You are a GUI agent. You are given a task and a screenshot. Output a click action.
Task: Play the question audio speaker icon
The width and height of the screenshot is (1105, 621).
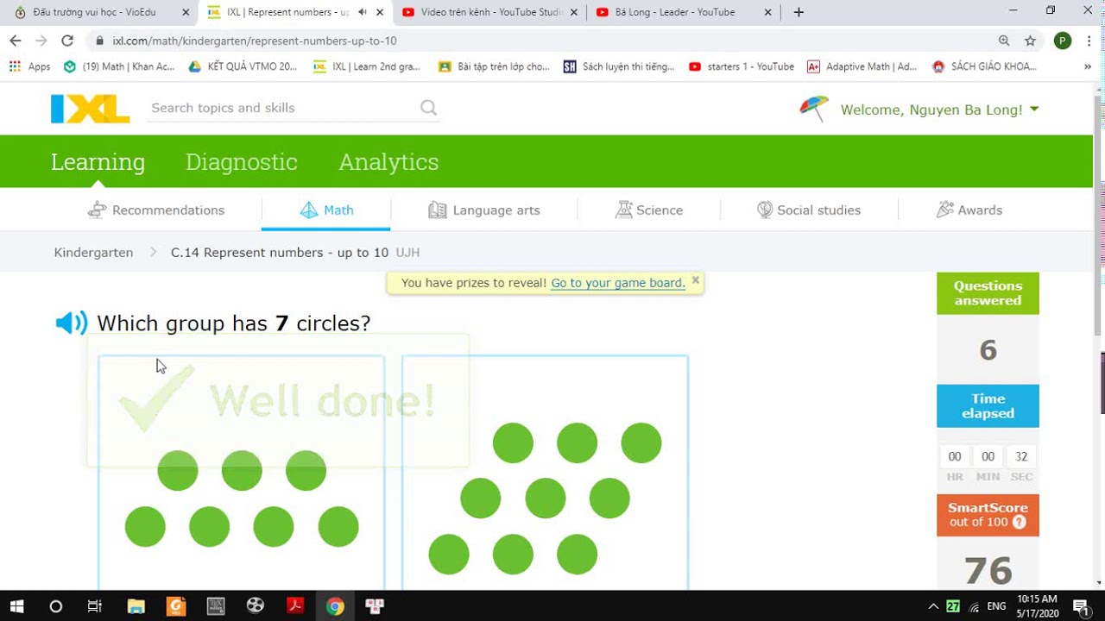coord(72,323)
